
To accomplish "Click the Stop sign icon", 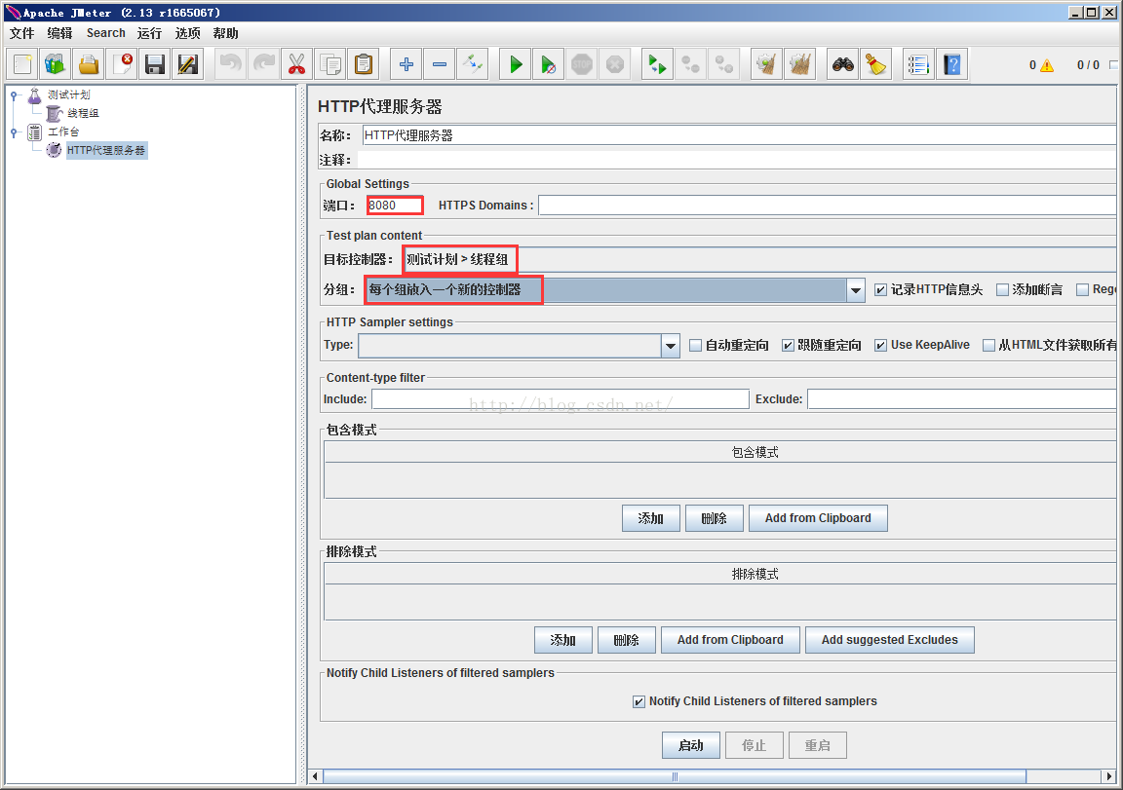I will [x=582, y=64].
